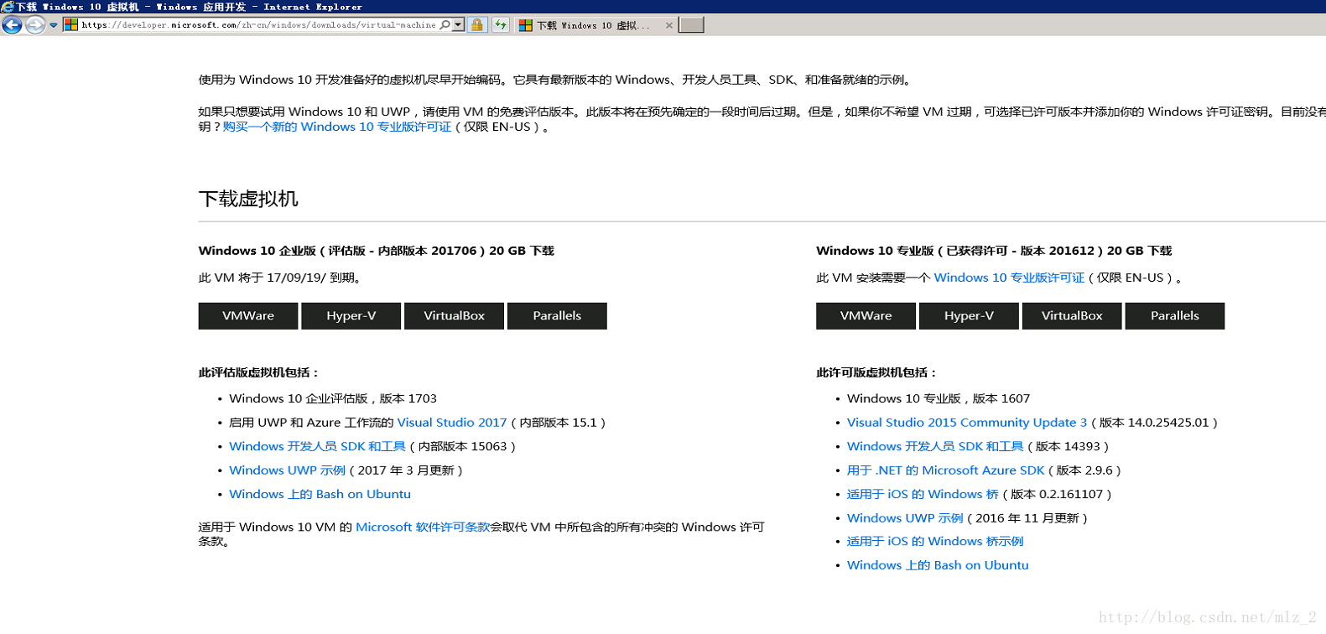
Task: Open the security lock report icon
Action: tap(477, 25)
